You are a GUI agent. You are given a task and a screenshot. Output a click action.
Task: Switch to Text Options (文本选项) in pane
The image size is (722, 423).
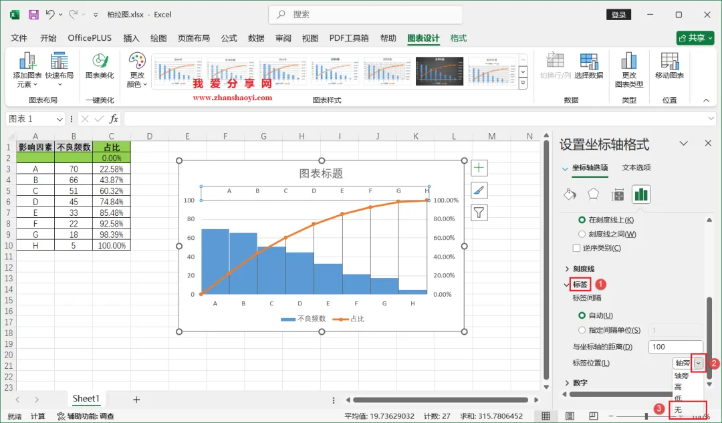pyautogui.click(x=636, y=168)
